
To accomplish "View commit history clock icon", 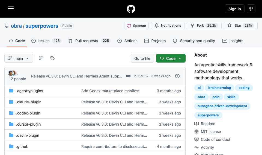I will [x=177, y=76].
